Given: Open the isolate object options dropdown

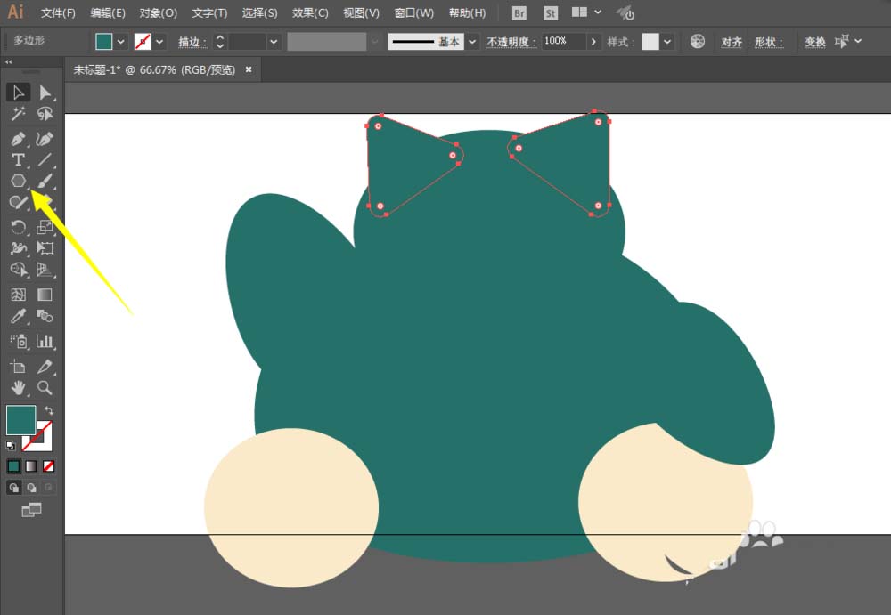Looking at the screenshot, I should (858, 41).
